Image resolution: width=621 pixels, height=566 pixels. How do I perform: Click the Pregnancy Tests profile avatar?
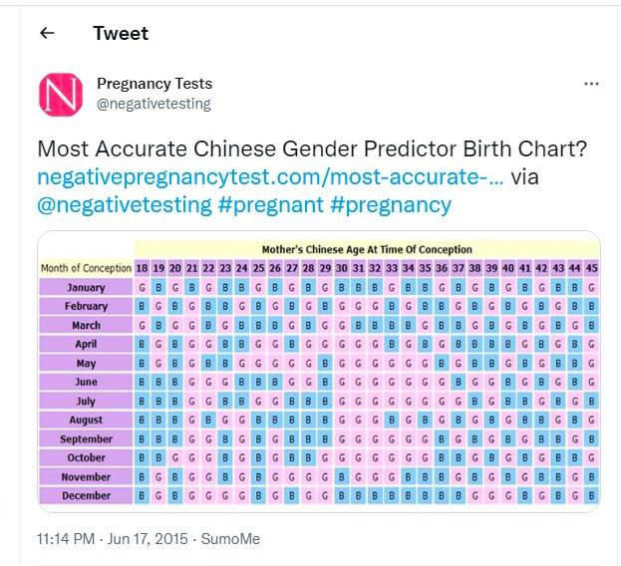click(x=60, y=94)
